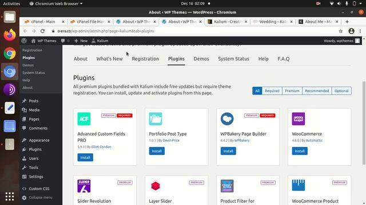Launch Firefox from the Ubuntu dock
The image size is (366, 205).
[x=10, y=35]
